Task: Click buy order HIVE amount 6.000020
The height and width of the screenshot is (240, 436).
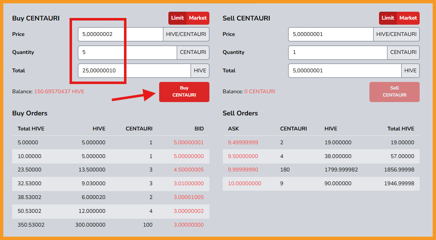Action: point(94,197)
